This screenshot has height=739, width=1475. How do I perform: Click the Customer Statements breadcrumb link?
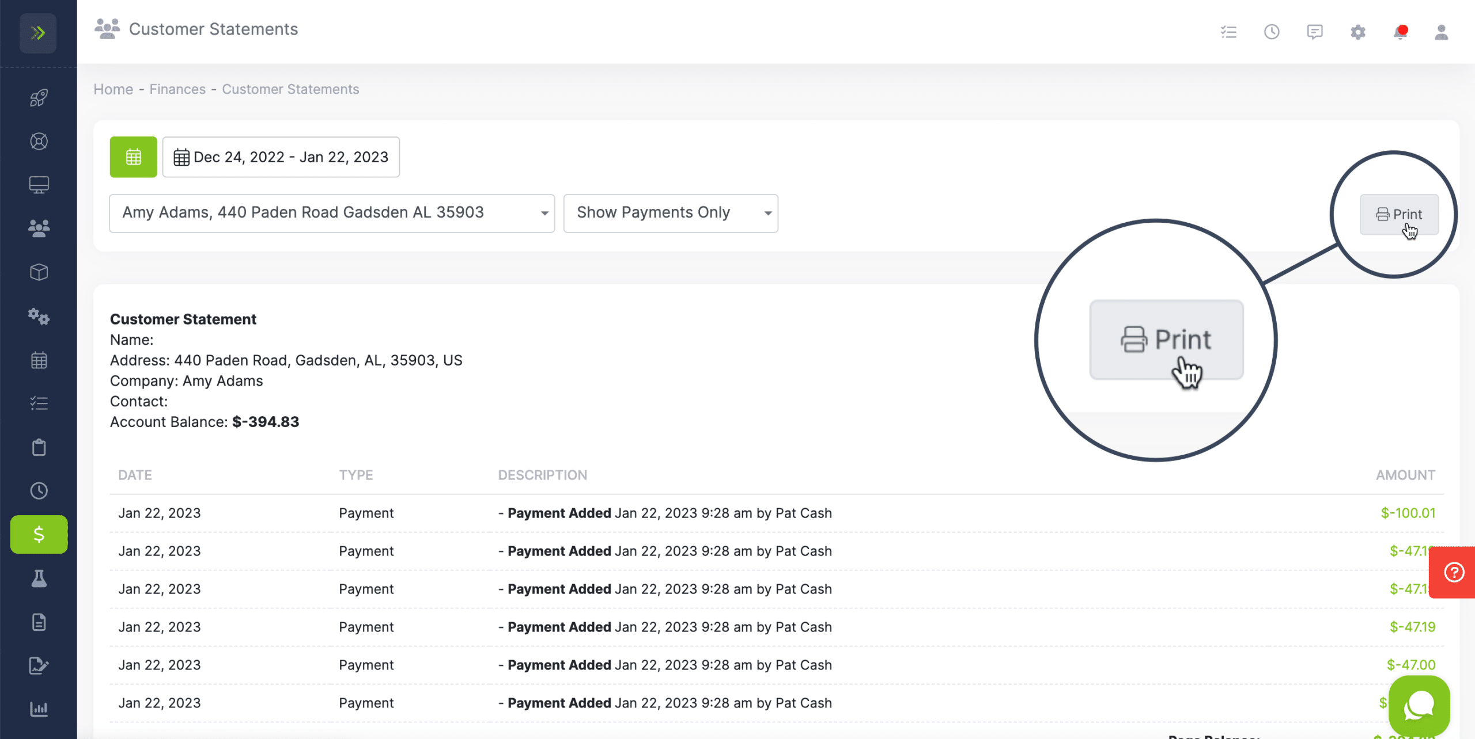pos(290,89)
